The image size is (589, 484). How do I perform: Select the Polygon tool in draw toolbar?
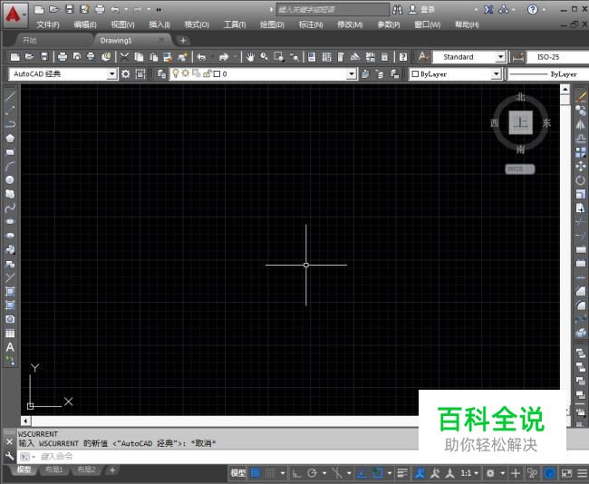point(10,139)
